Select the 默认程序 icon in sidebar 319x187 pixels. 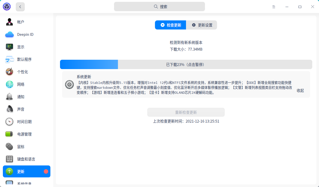(10, 59)
